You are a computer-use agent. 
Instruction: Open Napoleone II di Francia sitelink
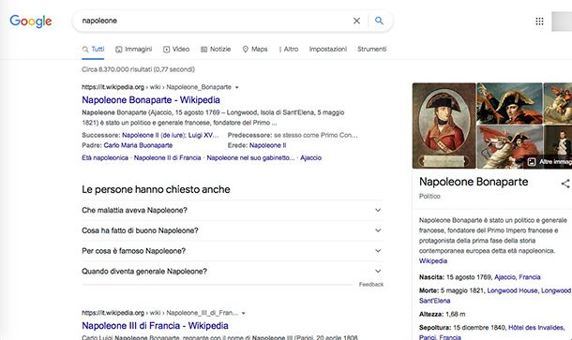pos(168,157)
